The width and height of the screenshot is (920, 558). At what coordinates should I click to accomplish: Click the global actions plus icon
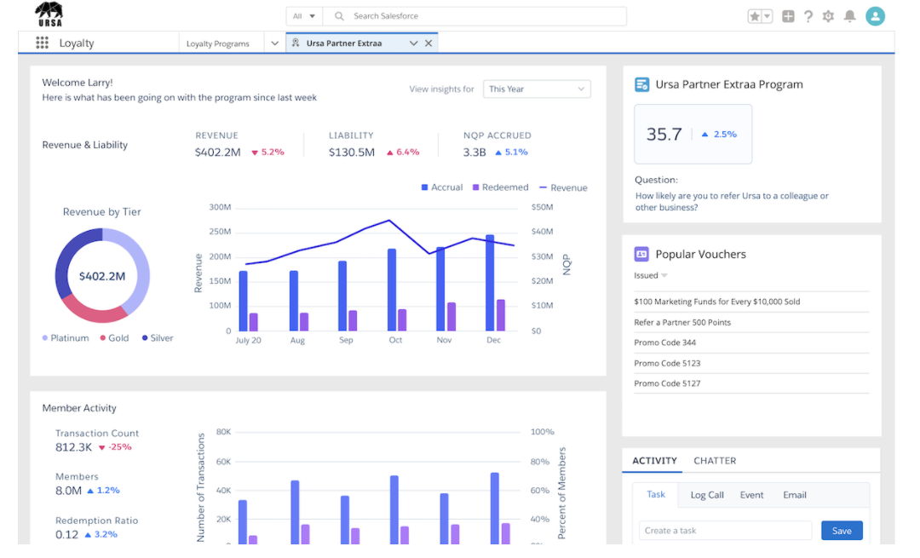coord(788,16)
